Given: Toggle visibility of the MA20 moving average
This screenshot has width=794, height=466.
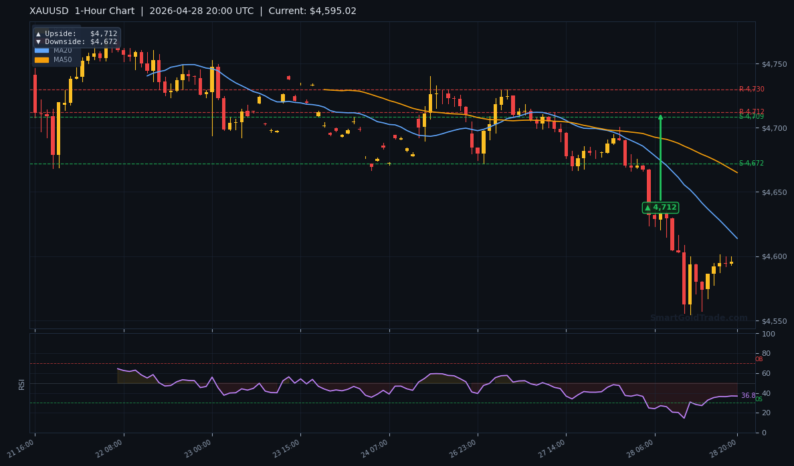Looking at the screenshot, I should [41, 50].
